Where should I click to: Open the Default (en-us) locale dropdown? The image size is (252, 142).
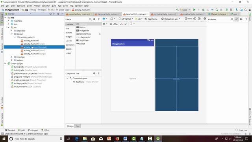click(170, 19)
